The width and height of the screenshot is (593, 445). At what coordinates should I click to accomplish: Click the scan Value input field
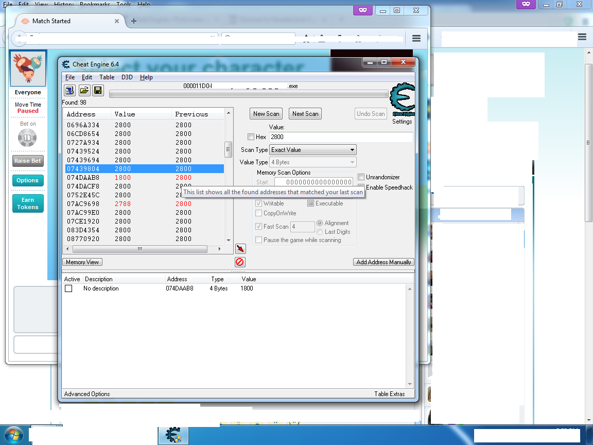tap(341, 137)
